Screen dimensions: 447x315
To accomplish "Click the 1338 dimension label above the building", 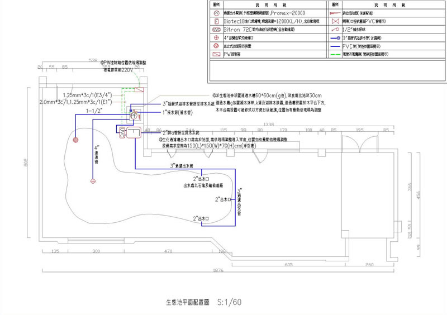I will click(269, 125).
